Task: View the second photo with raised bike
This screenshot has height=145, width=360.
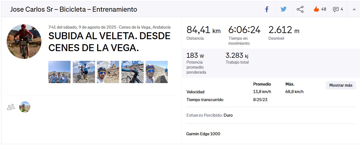Action: [x=84, y=72]
